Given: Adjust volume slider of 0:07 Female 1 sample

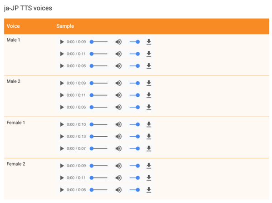Looking at the screenshot, I should (x=135, y=149).
